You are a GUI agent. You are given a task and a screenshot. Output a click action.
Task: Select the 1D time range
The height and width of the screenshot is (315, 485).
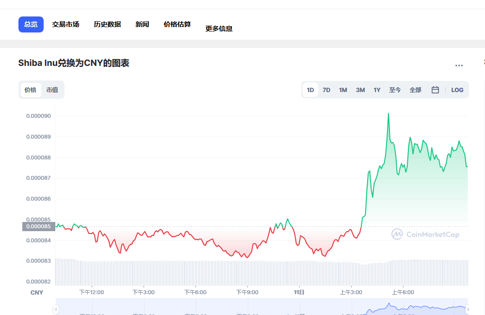310,90
